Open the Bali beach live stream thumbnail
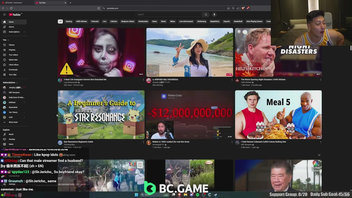The image size is (352, 198). pos(190,52)
